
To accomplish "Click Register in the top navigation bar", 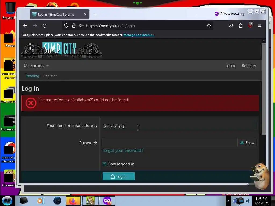I will point(249,66).
